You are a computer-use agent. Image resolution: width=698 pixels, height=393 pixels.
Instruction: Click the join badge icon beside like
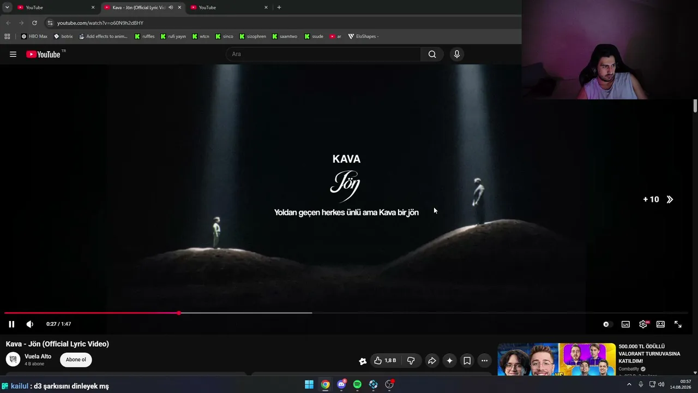363,361
